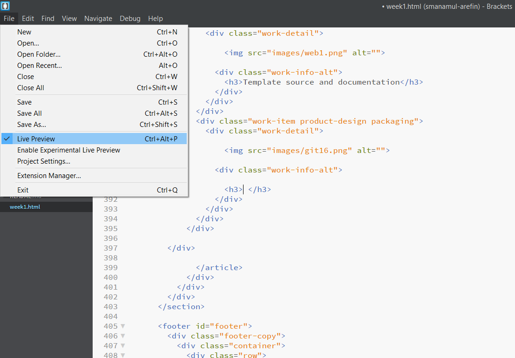515x358 pixels.
Task: Choose Close All from File menu
Action: 31,88
